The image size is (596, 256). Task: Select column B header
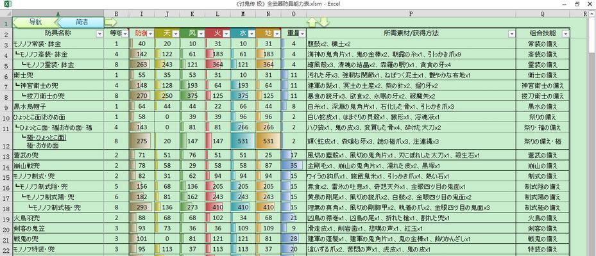click(x=116, y=13)
